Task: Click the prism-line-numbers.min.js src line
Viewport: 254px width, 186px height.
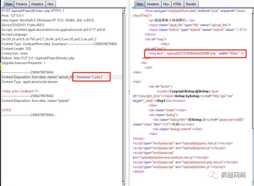Action: pyautogui.click(x=171, y=158)
